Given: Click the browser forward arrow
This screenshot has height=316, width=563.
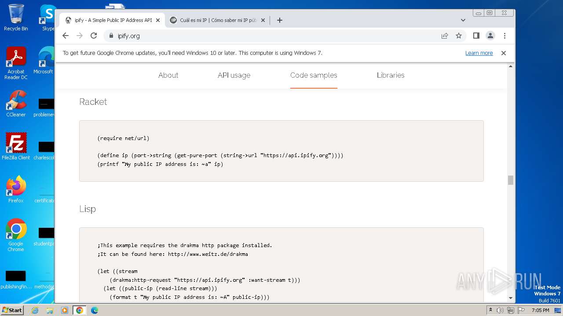Looking at the screenshot, I should (x=80, y=36).
